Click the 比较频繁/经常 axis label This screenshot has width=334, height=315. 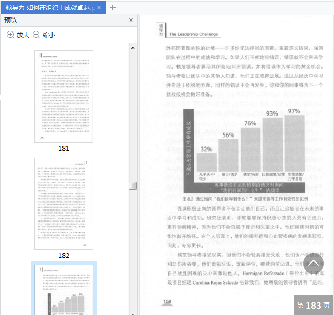[273, 174]
